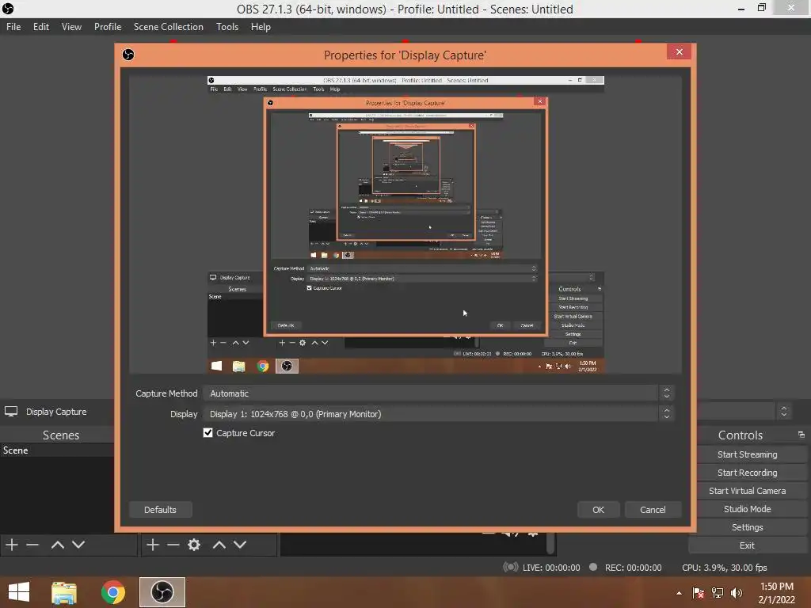Click OBS Studio taskbar icon
The width and height of the screenshot is (811, 608).
pyautogui.click(x=162, y=592)
